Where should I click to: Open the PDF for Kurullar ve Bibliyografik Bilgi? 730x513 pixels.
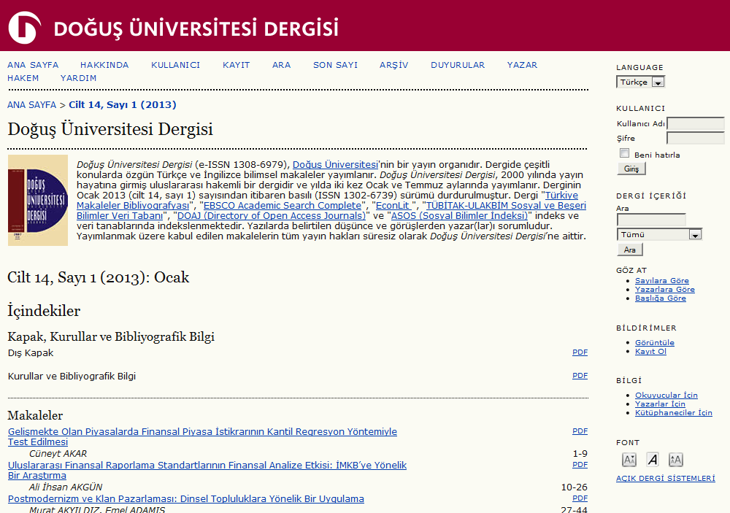coord(580,376)
